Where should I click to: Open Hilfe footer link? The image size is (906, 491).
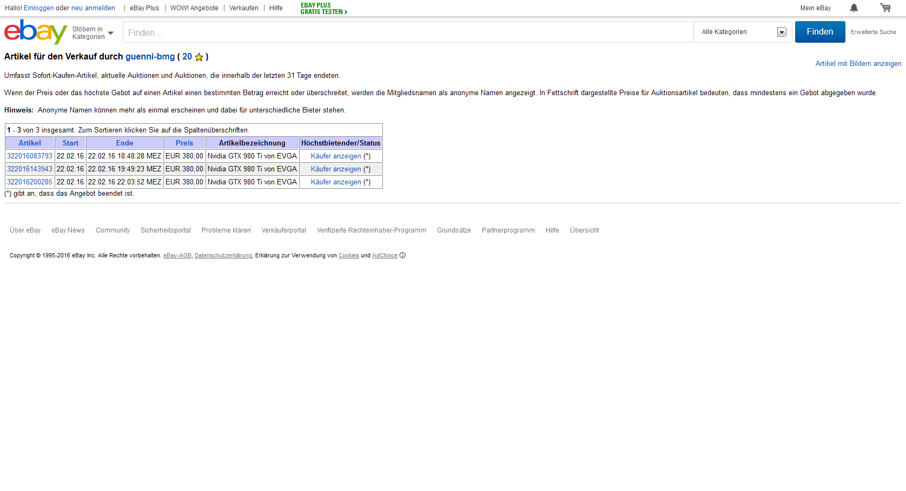point(552,230)
